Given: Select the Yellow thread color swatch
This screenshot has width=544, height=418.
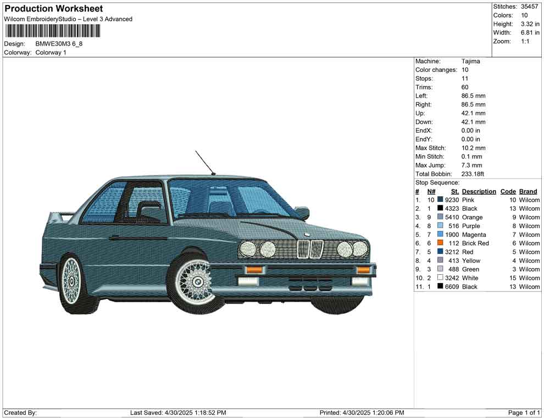Looking at the screenshot, I should click(440, 261).
